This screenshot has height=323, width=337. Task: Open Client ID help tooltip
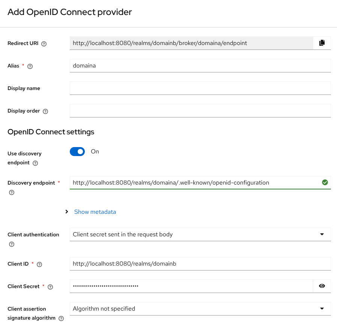[x=39, y=264]
